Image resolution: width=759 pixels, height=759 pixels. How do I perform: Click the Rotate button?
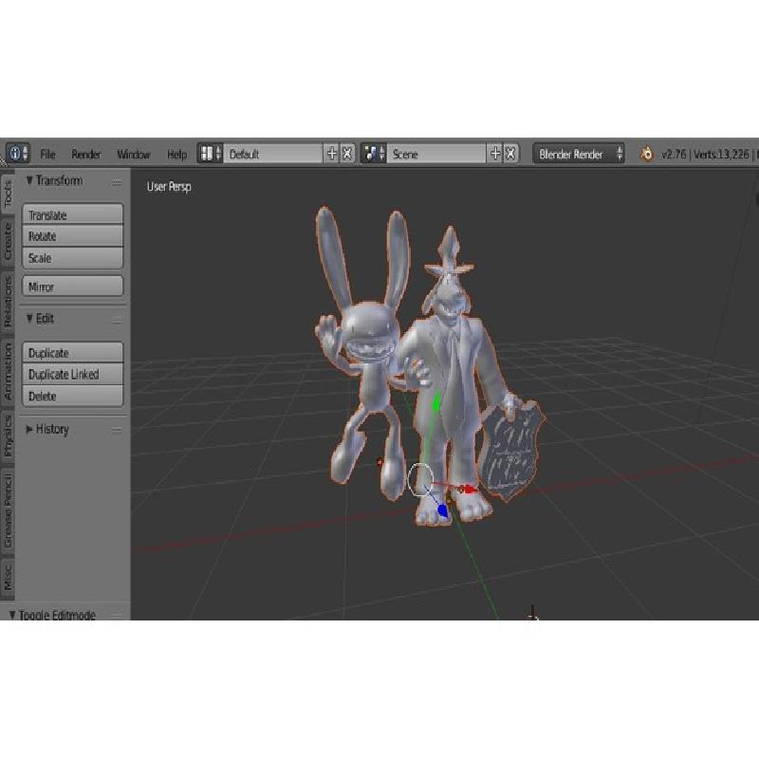pyautogui.click(x=73, y=236)
